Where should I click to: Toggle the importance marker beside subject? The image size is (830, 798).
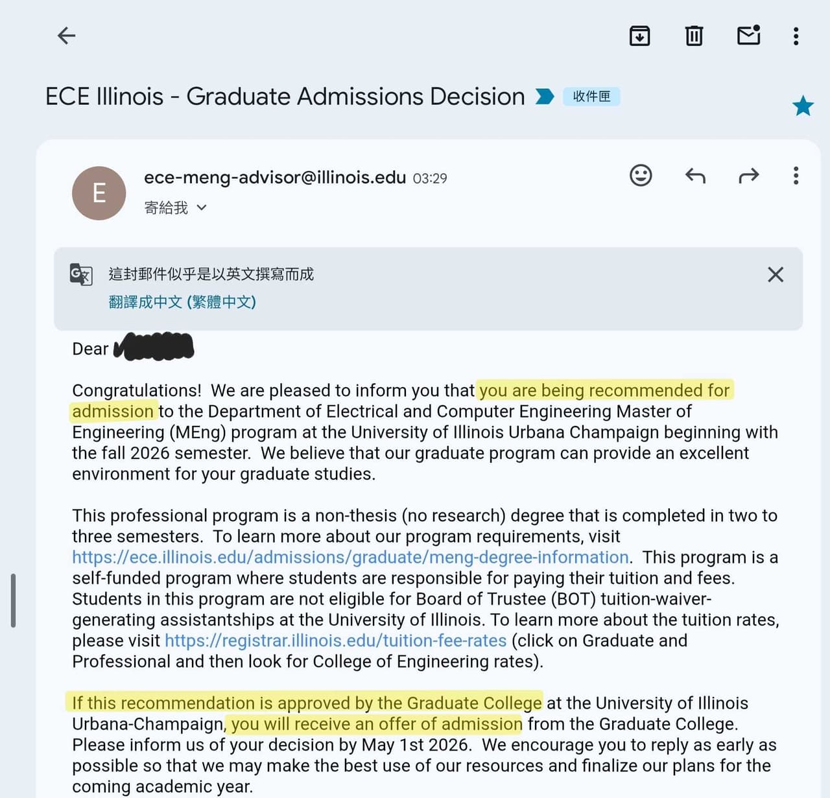tap(545, 97)
